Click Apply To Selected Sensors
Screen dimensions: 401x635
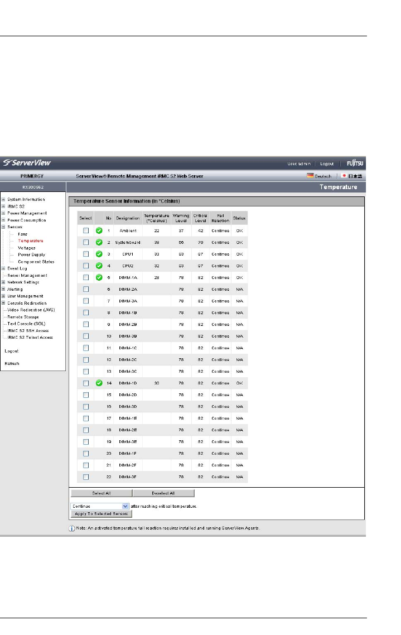pyautogui.click(x=102, y=513)
